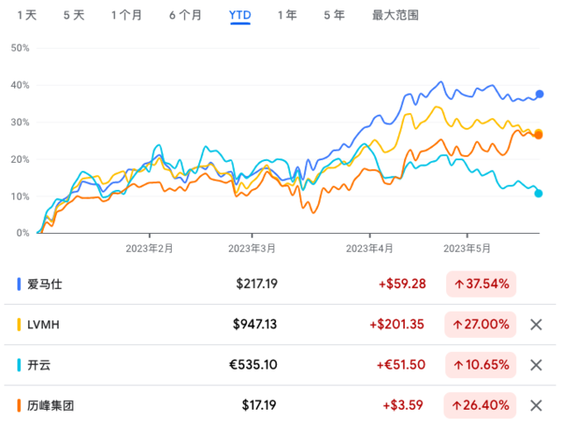Click the orange color marker beside 历峰集团
The image size is (561, 422).
[x=19, y=405]
